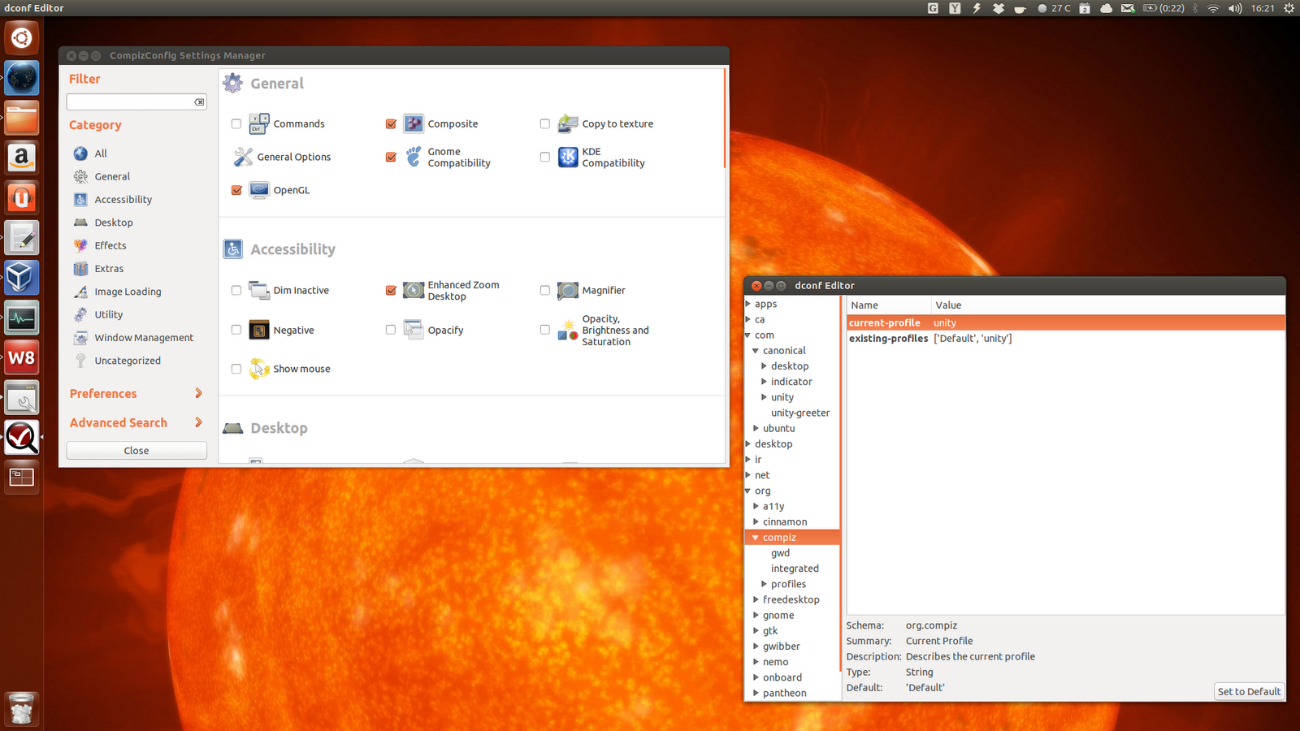The image size is (1300, 731).
Task: Open the Composite plugin icon
Action: pyautogui.click(x=414, y=123)
